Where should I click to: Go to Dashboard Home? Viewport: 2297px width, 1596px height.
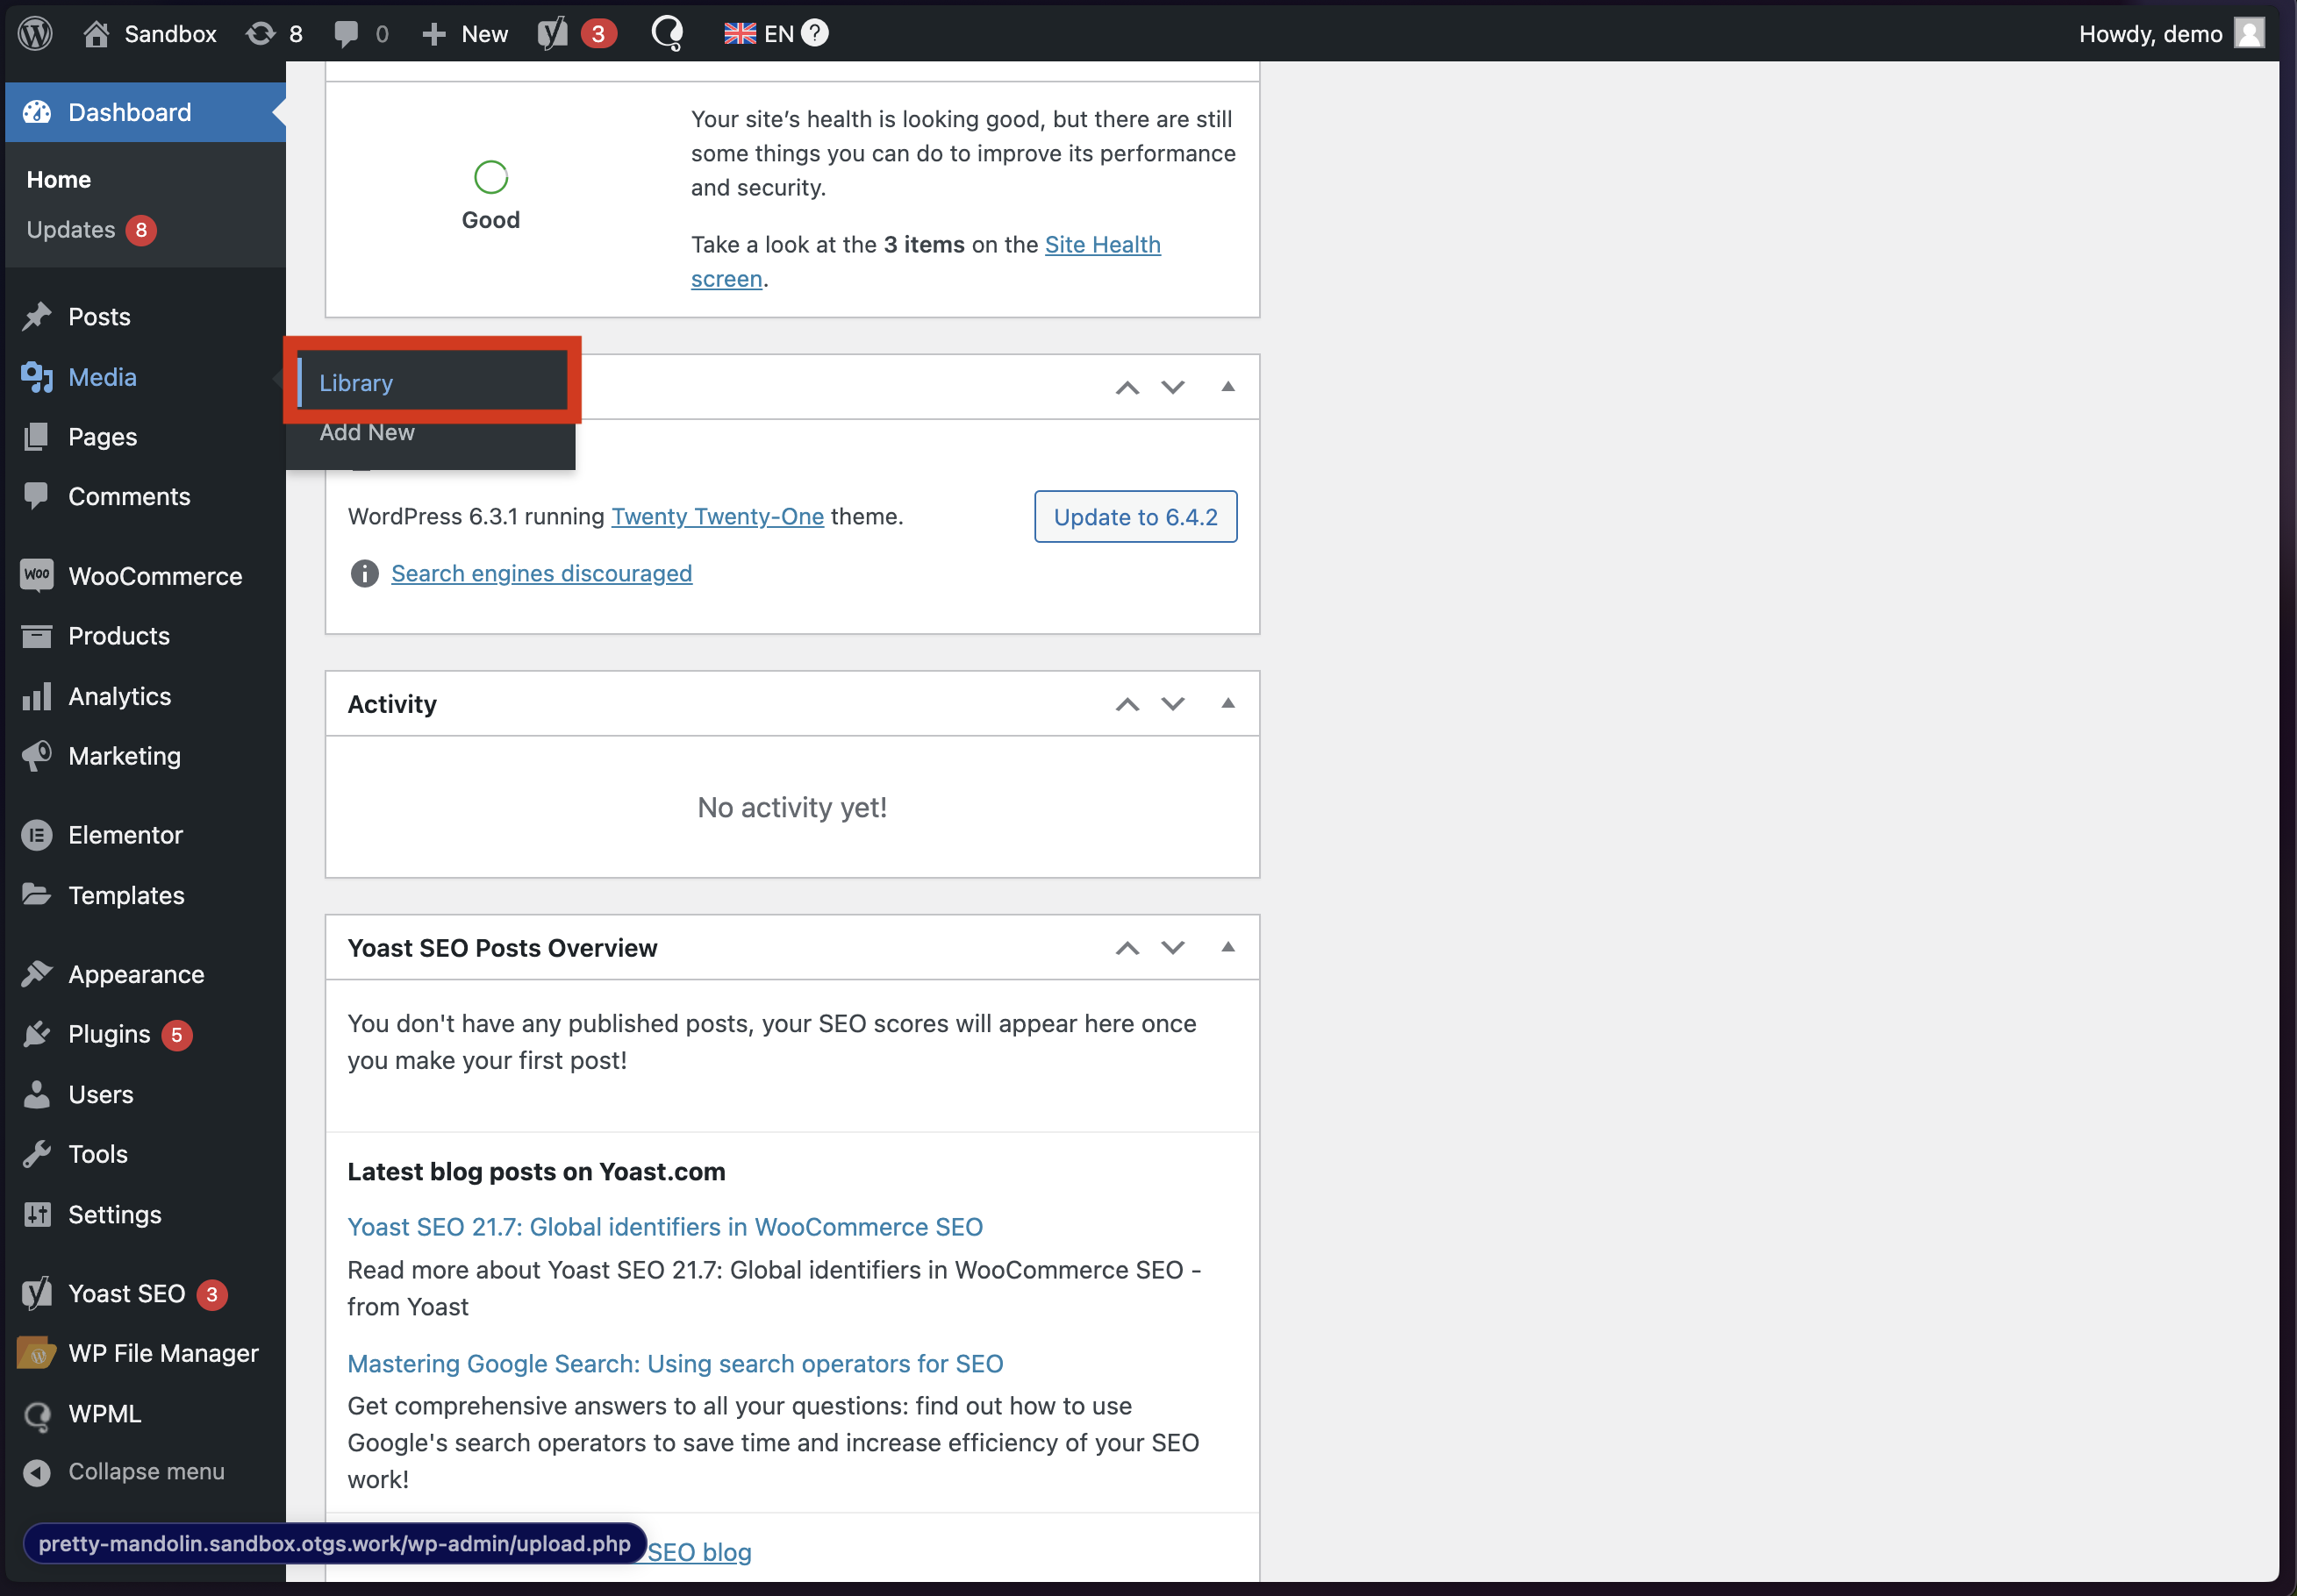59,179
